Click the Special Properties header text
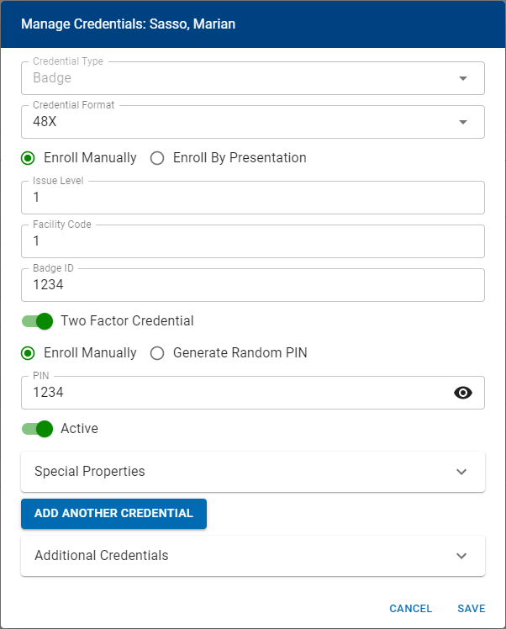This screenshot has height=629, width=506. tap(90, 472)
